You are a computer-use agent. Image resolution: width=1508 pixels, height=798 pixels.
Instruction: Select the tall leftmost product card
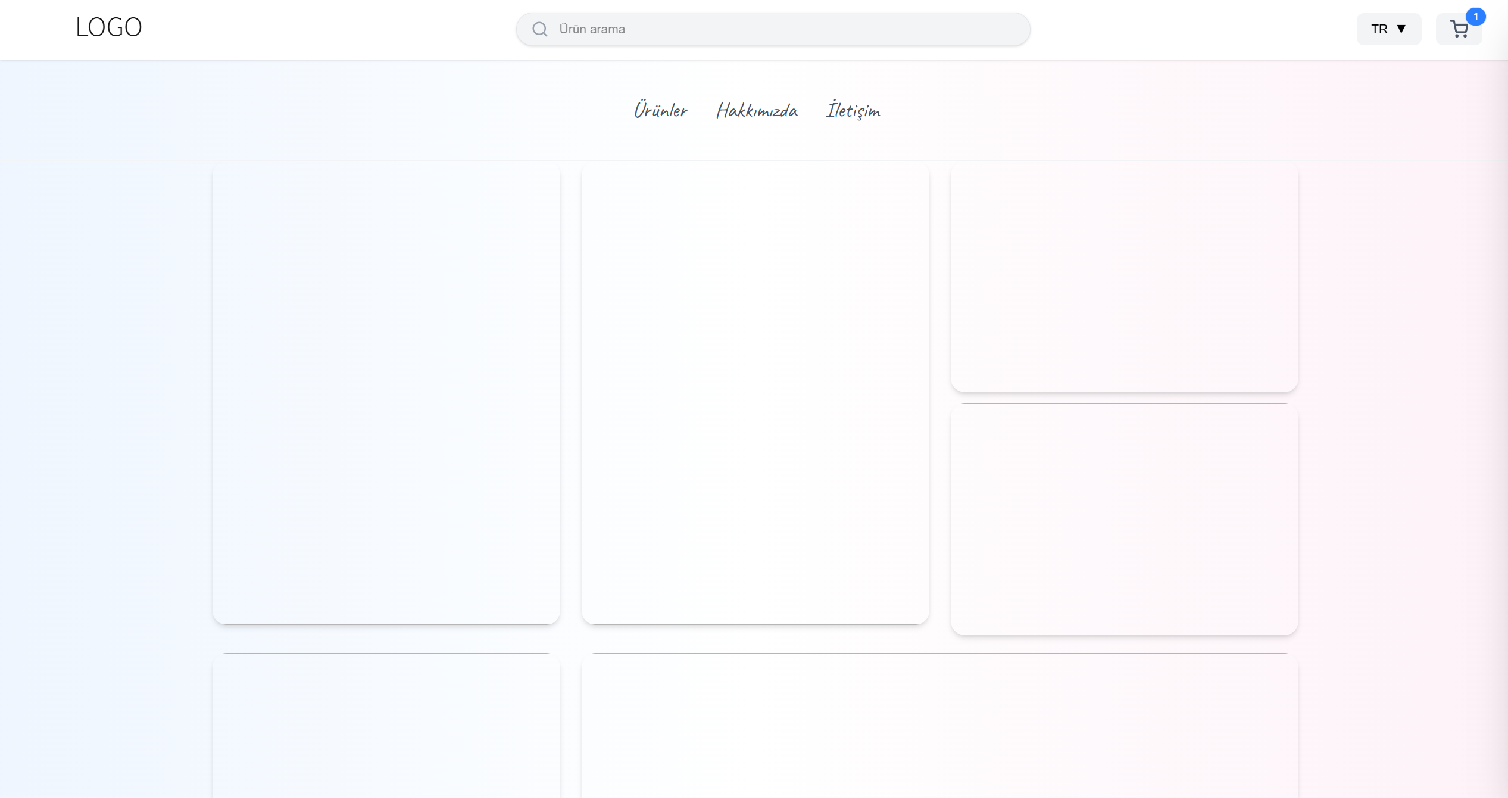386,392
